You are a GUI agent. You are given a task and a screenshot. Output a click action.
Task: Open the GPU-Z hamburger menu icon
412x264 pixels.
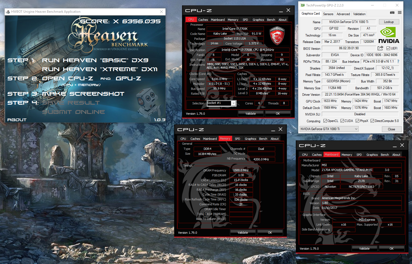coord(400,12)
